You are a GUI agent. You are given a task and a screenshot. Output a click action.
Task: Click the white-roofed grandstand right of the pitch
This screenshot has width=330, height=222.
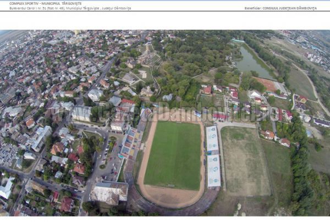point(213,157)
